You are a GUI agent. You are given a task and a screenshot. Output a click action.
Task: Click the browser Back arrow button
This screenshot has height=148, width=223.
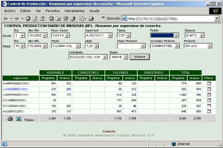[6, 18]
